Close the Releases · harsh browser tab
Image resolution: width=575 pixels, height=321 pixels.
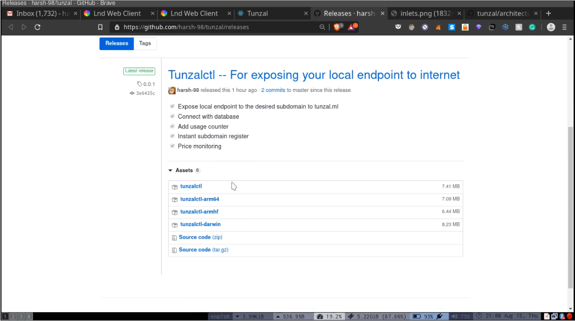click(382, 14)
